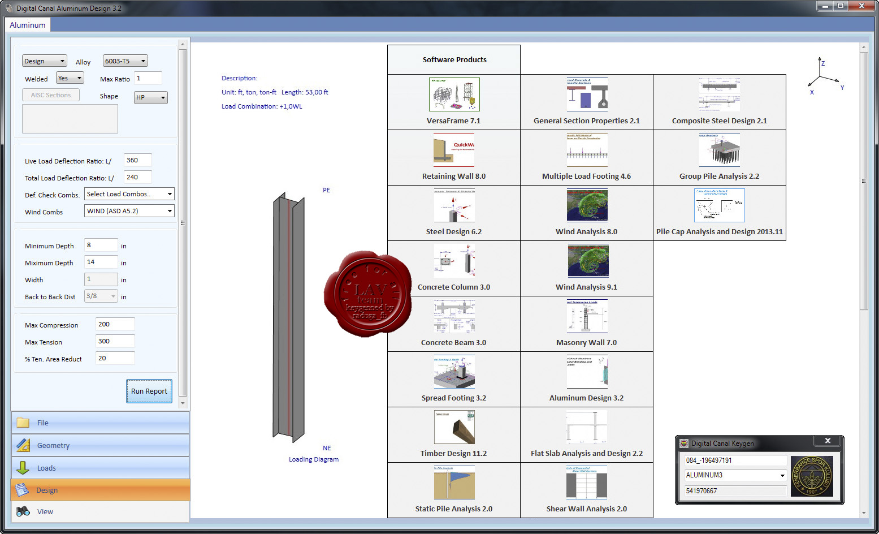This screenshot has height=534, width=879.
Task: Open the Masonry Wall 7.0 icon
Action: click(587, 316)
